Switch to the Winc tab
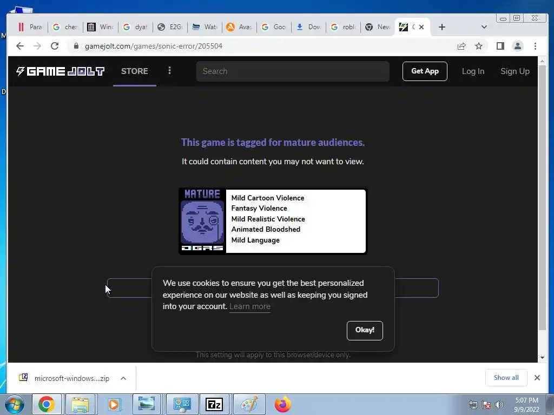Image resolution: width=554 pixels, height=415 pixels. pyautogui.click(x=100, y=27)
